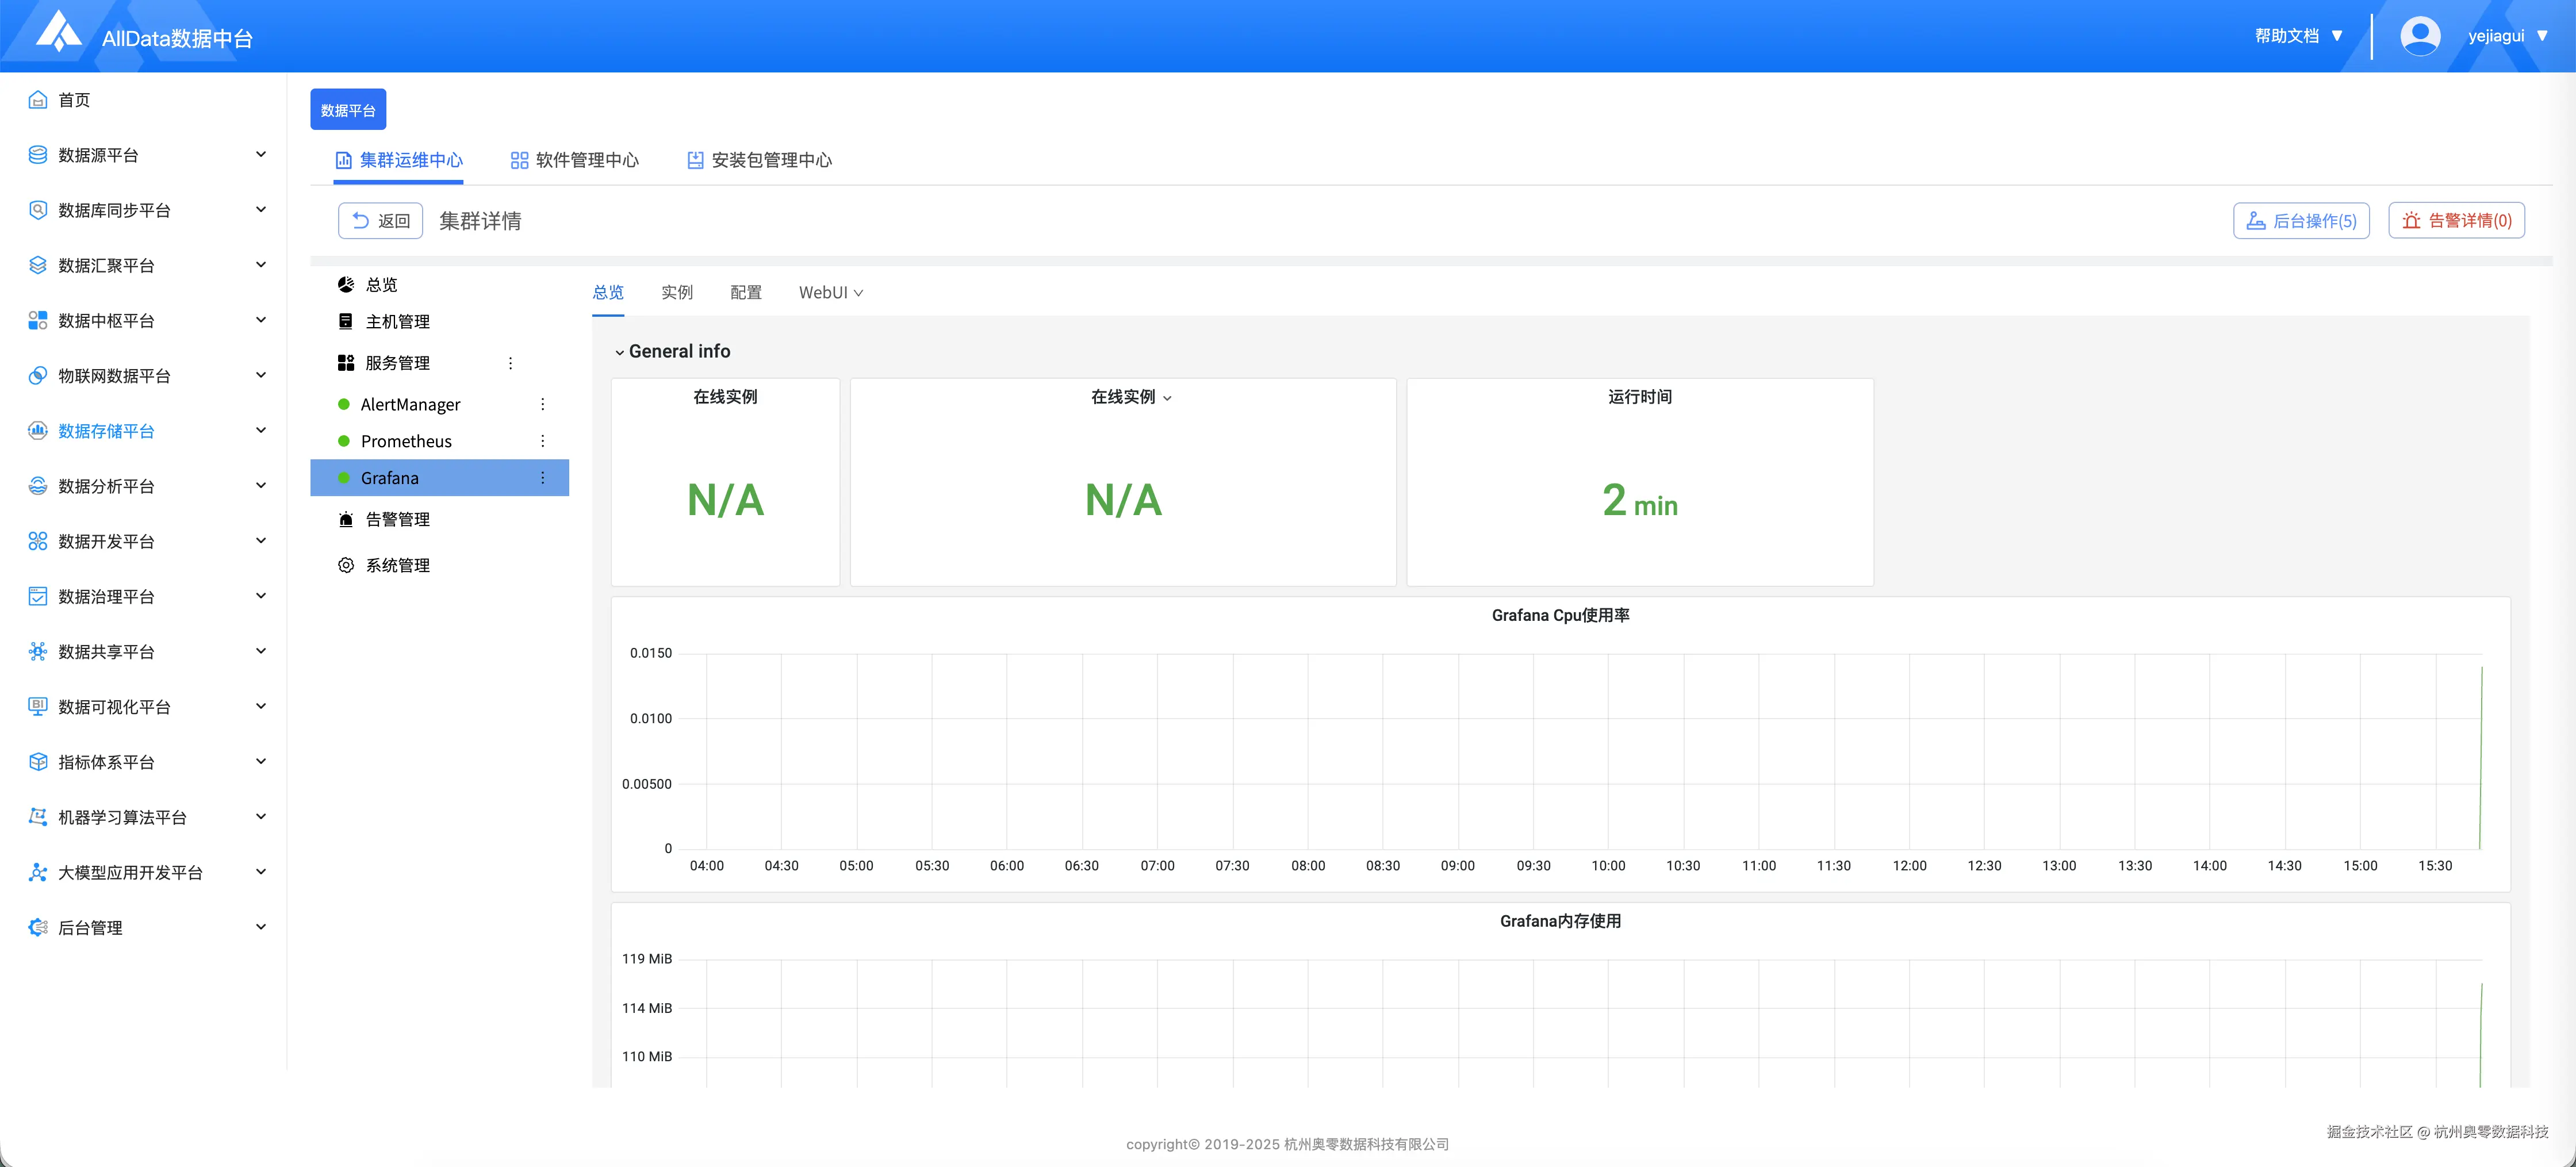Click 后台操作(5) button
This screenshot has width=2576, height=1167.
(x=2301, y=221)
